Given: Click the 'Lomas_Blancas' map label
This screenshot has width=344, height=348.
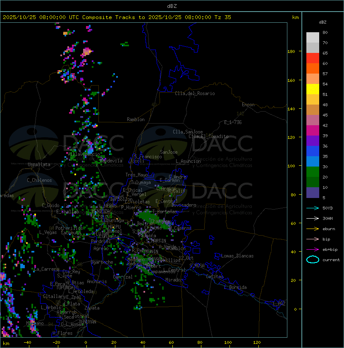Looking at the screenshot, I should pyautogui.click(x=237, y=256).
